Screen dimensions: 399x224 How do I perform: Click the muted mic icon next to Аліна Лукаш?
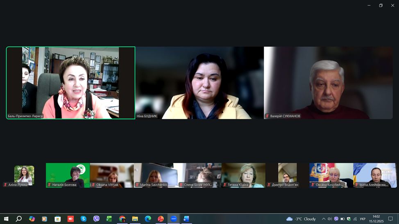[5, 185]
